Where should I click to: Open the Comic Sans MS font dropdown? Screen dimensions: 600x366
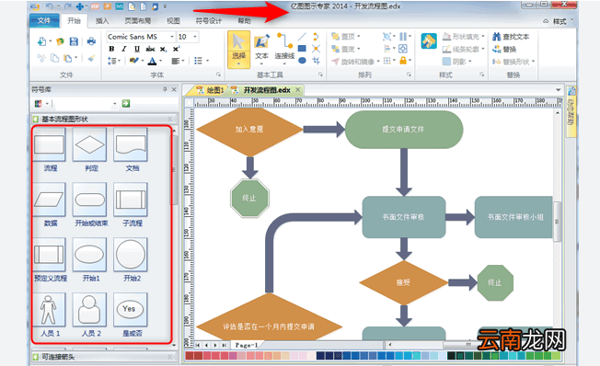[x=172, y=37]
